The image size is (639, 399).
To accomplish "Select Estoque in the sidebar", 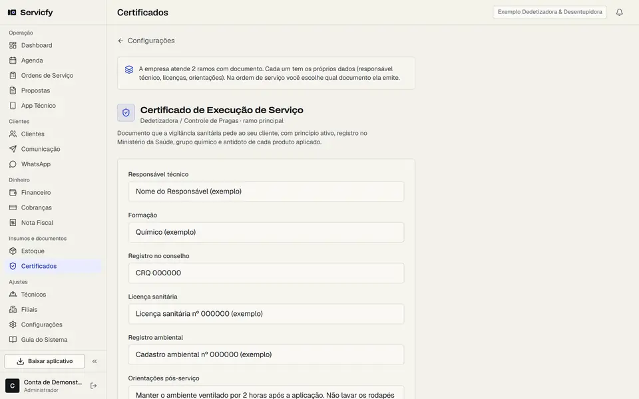I will pyautogui.click(x=53, y=251).
